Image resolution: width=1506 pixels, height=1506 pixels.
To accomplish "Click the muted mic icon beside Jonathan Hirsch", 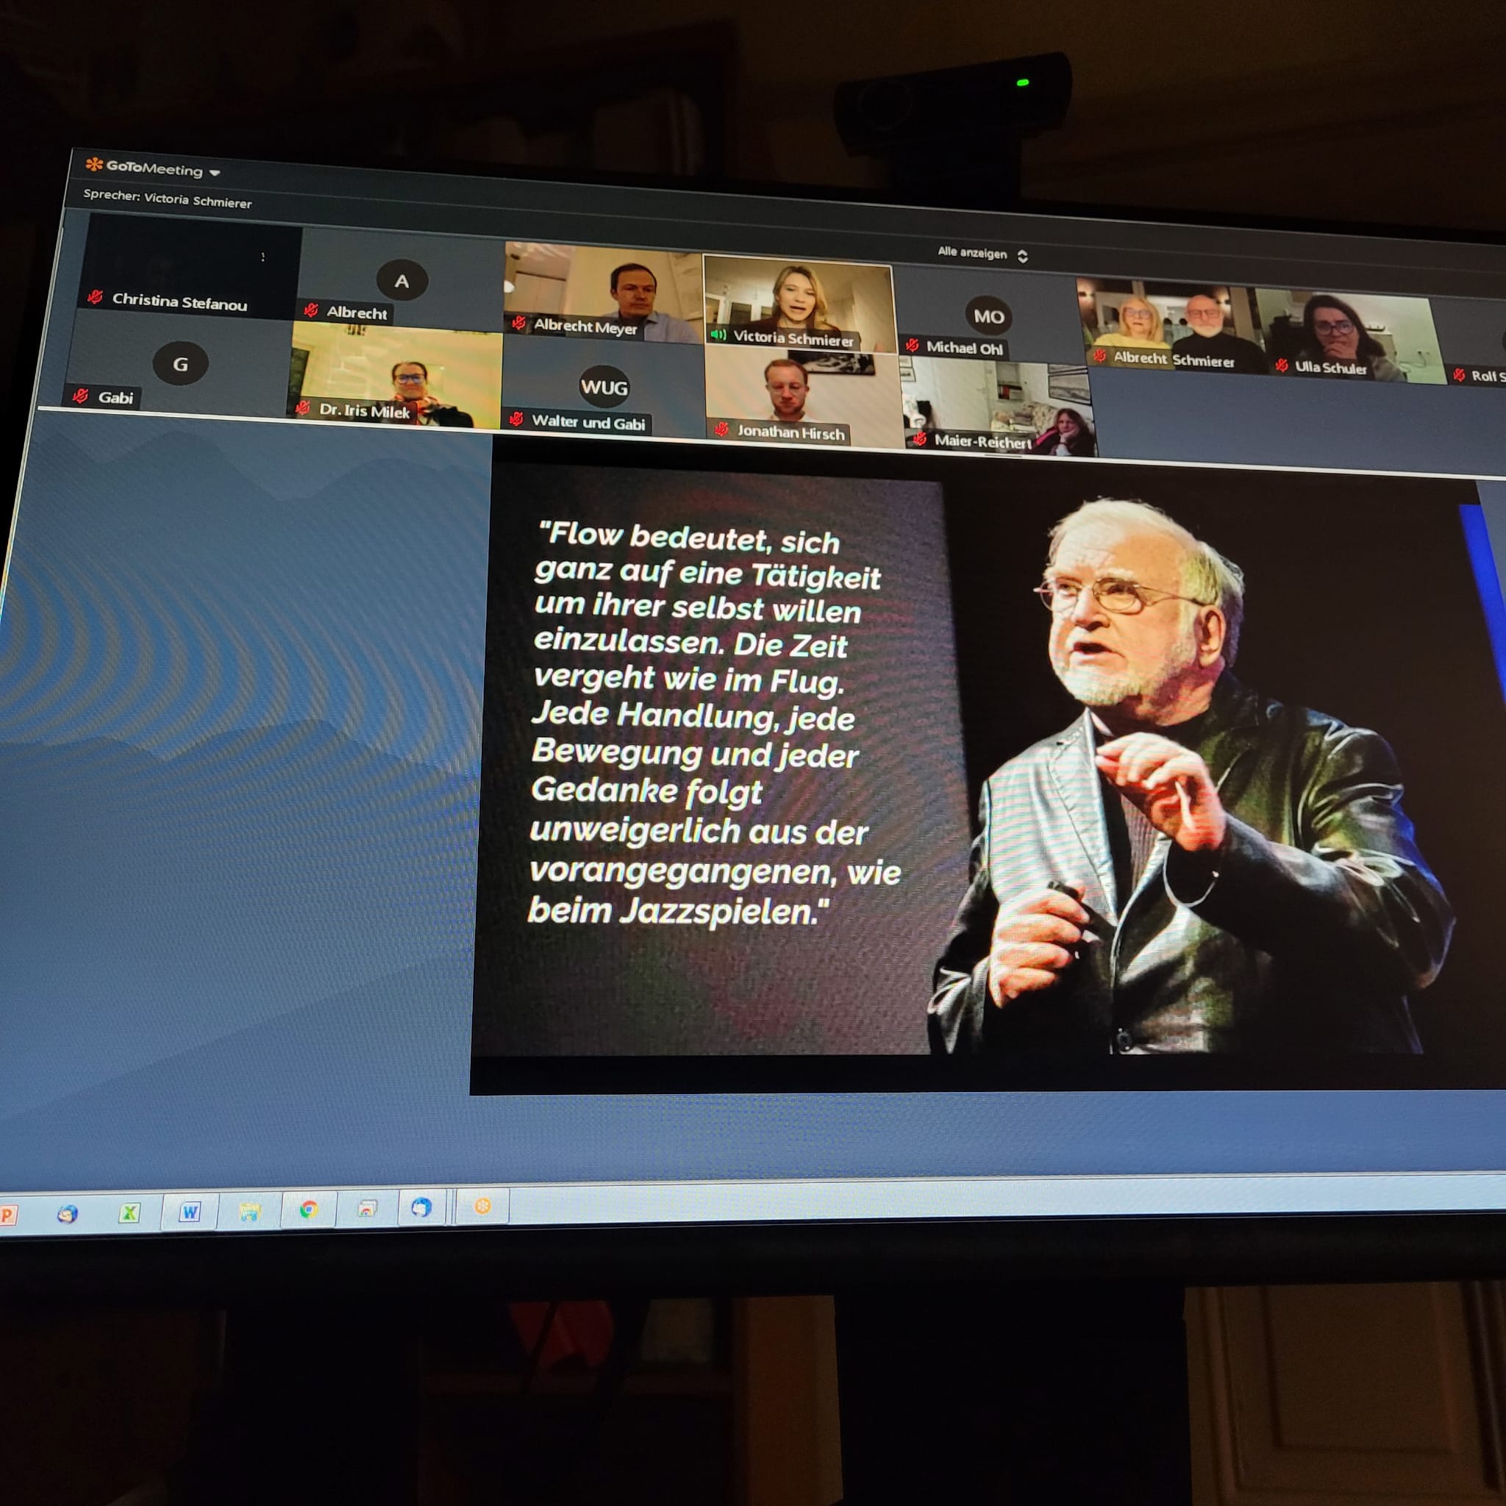I will (722, 429).
